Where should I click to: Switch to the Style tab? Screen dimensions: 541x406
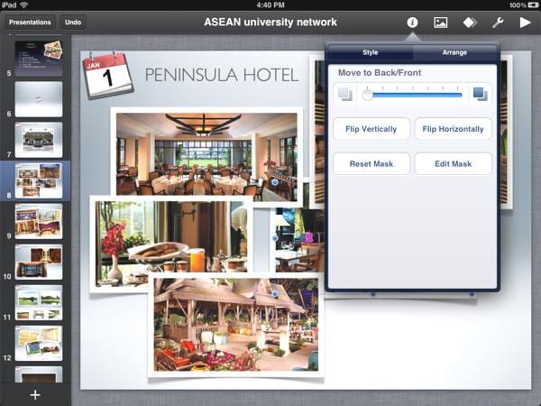371,52
